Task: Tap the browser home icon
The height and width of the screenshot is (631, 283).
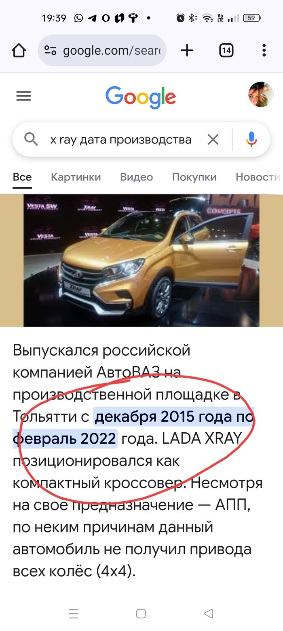Action: pos(19,50)
